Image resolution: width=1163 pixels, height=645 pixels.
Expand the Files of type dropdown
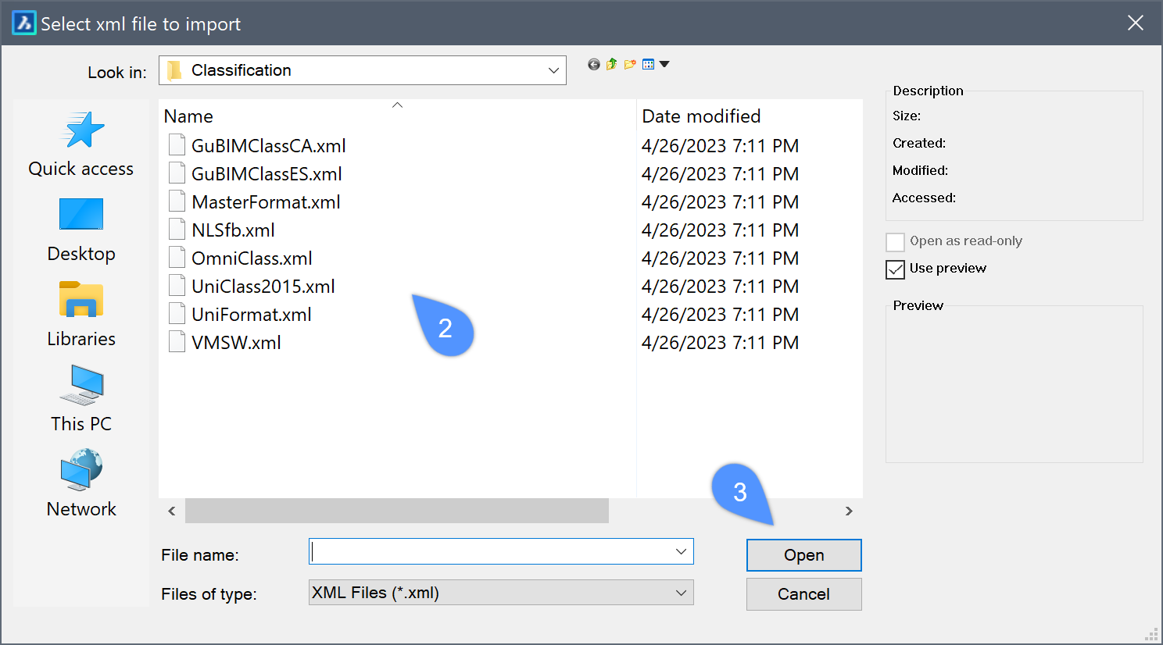coord(681,593)
